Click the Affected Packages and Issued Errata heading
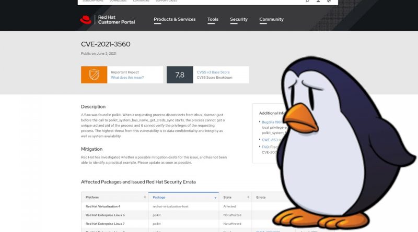Viewport: 418px width, 232px height. click(x=138, y=182)
